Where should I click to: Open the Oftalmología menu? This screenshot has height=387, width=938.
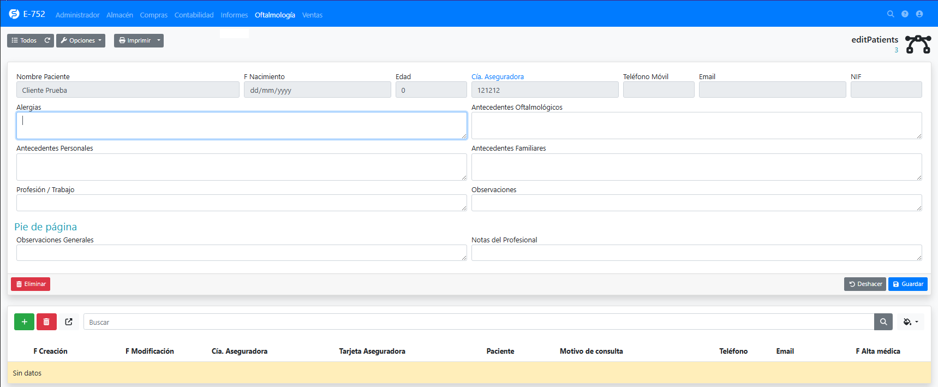coord(274,15)
